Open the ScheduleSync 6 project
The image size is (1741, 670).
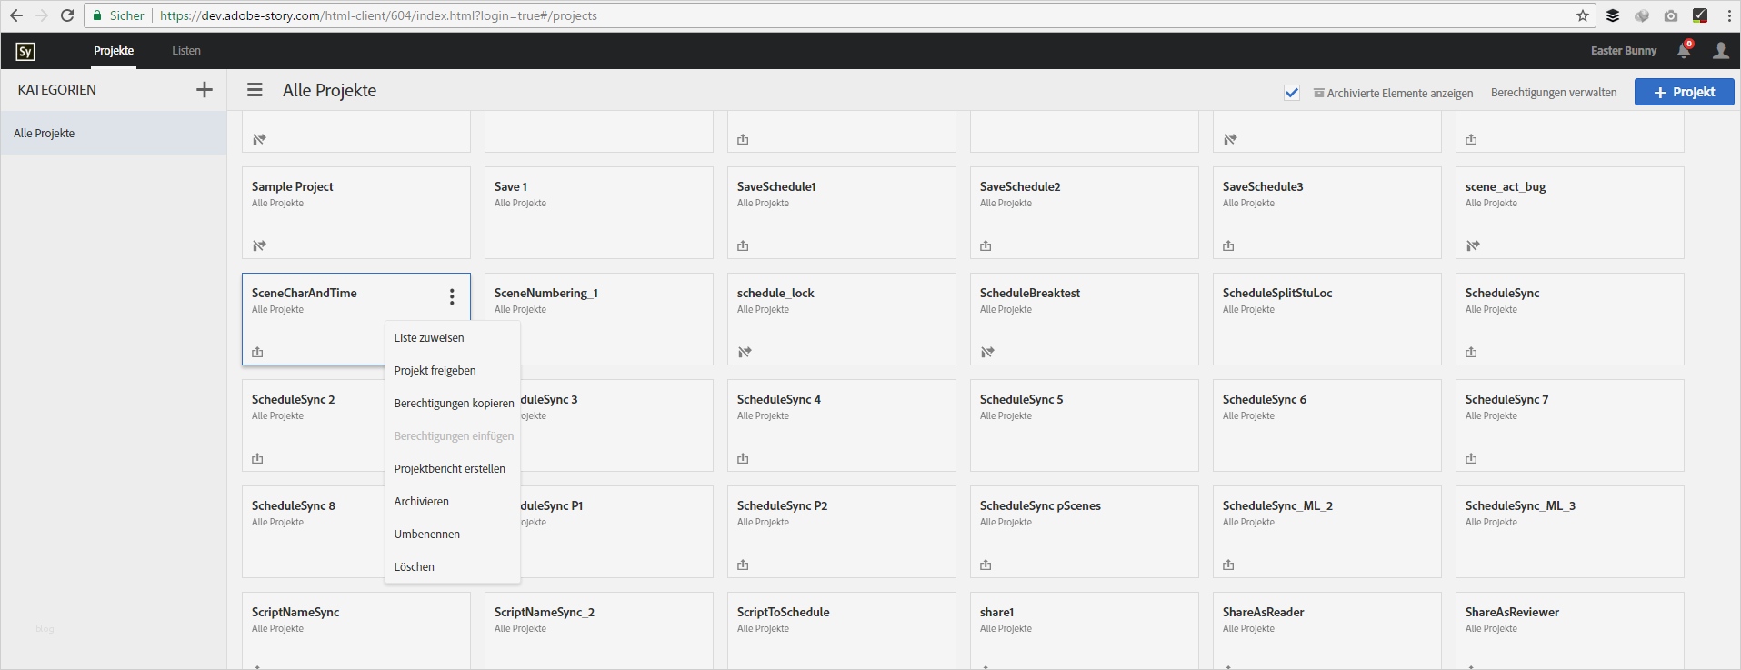pyautogui.click(x=1326, y=425)
